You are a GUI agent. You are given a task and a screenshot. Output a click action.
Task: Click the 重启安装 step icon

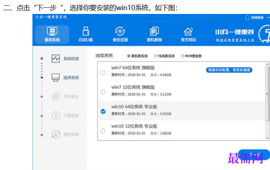coord(56,135)
